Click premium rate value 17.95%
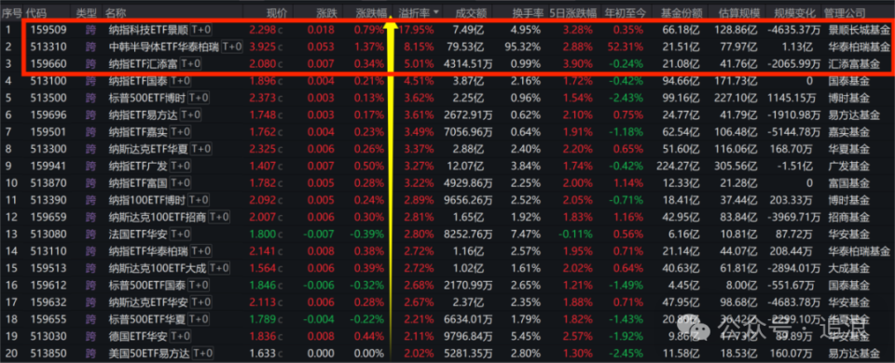The image size is (895, 363). (x=416, y=30)
